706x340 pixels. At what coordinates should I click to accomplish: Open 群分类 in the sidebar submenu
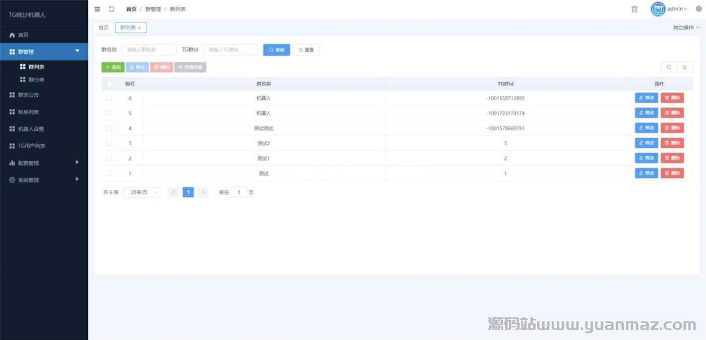[x=36, y=80]
